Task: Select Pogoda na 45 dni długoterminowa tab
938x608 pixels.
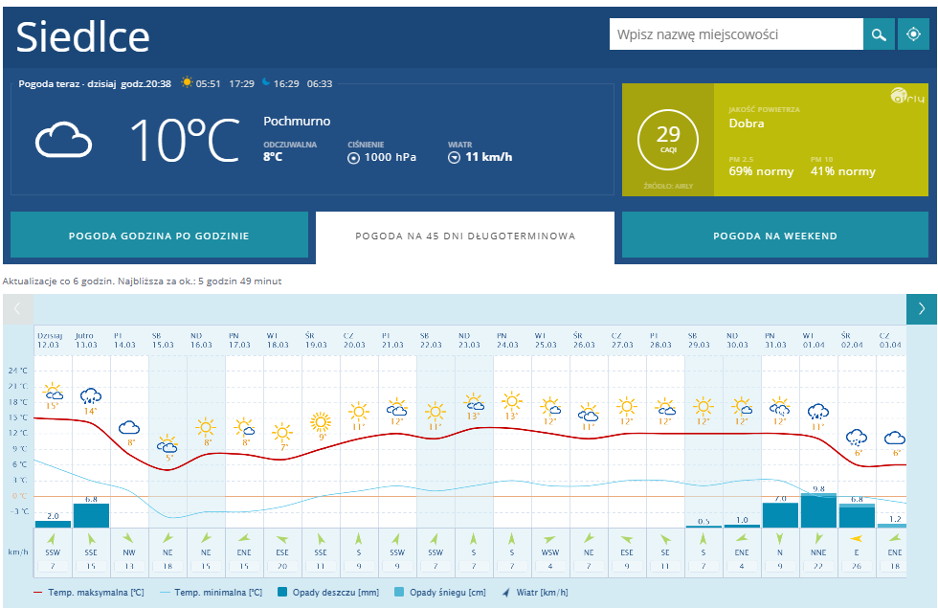Action: click(465, 236)
